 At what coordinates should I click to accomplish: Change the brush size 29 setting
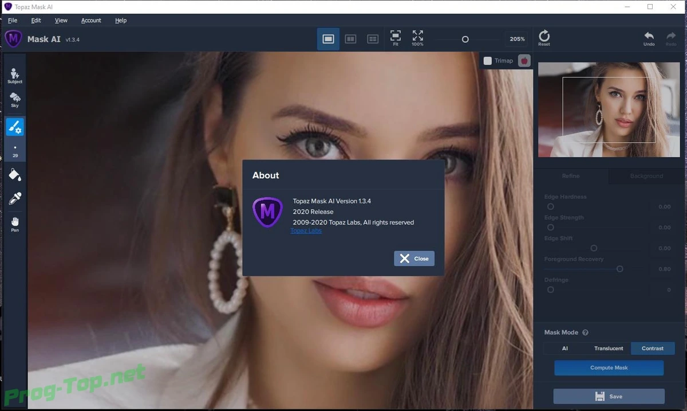coord(15,150)
